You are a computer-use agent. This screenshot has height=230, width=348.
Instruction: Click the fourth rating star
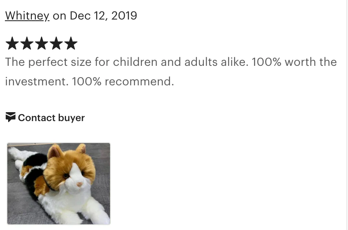pos(56,43)
